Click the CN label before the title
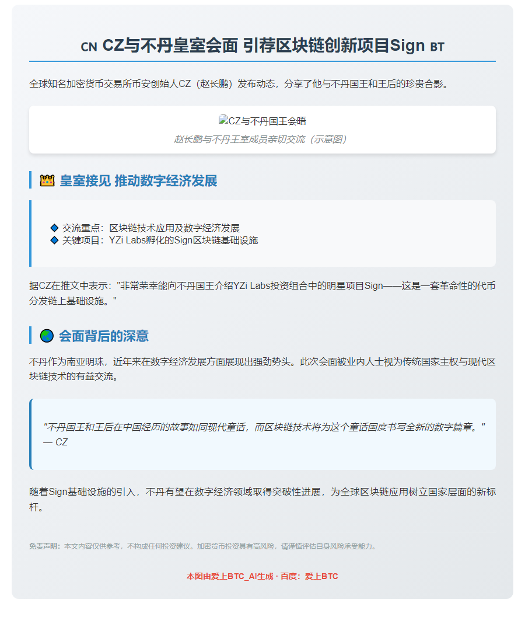The height and width of the screenshot is (617, 525). (x=89, y=47)
